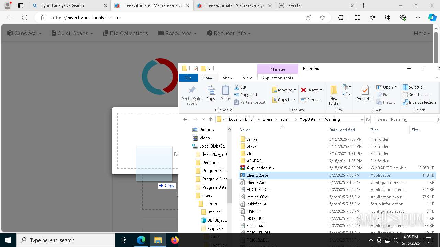Open Read aloud icon in address bar
The image size is (440, 247).
309,17
